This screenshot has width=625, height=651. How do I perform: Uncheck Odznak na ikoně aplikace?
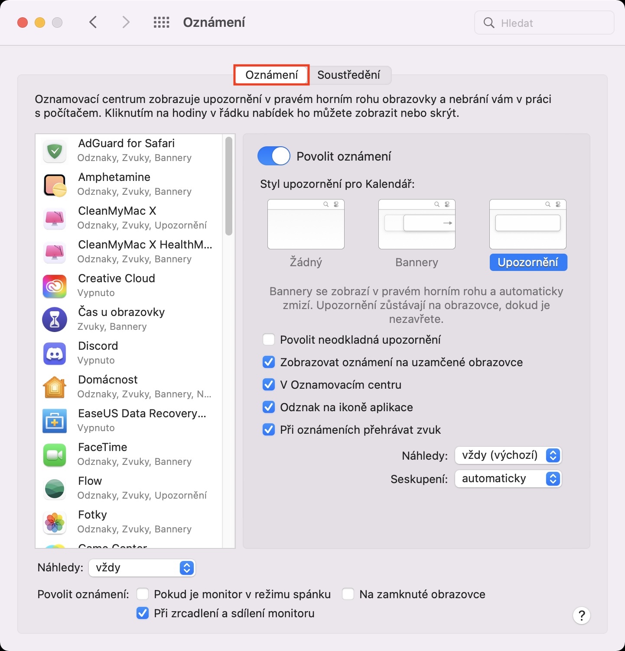point(269,407)
